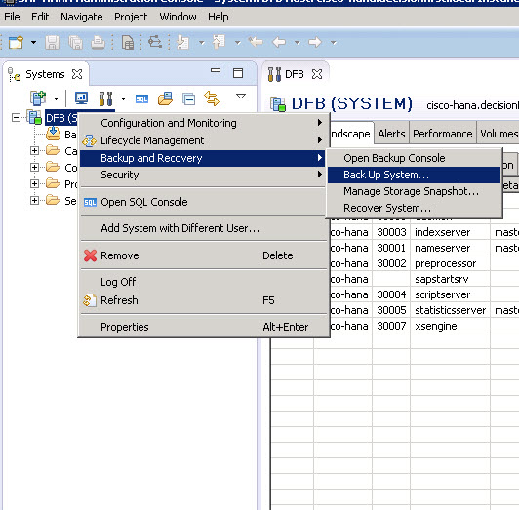The height and width of the screenshot is (510, 519).
Task: Open the New wizard dropdown arrow
Action: (33, 43)
